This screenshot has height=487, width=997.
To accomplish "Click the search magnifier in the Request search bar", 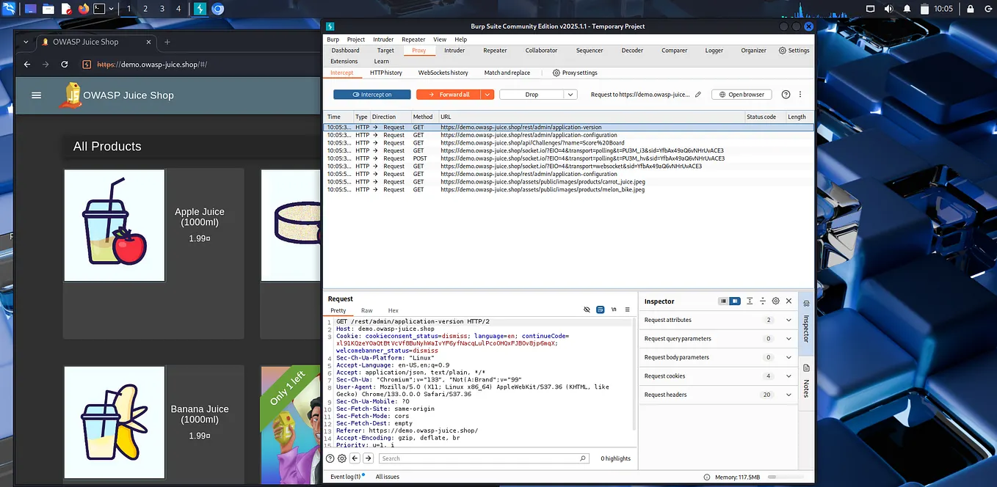I will coord(582,458).
